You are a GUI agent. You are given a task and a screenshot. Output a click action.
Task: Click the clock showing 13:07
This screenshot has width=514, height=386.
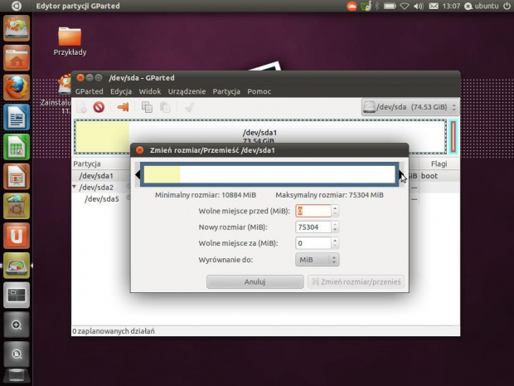click(x=451, y=6)
